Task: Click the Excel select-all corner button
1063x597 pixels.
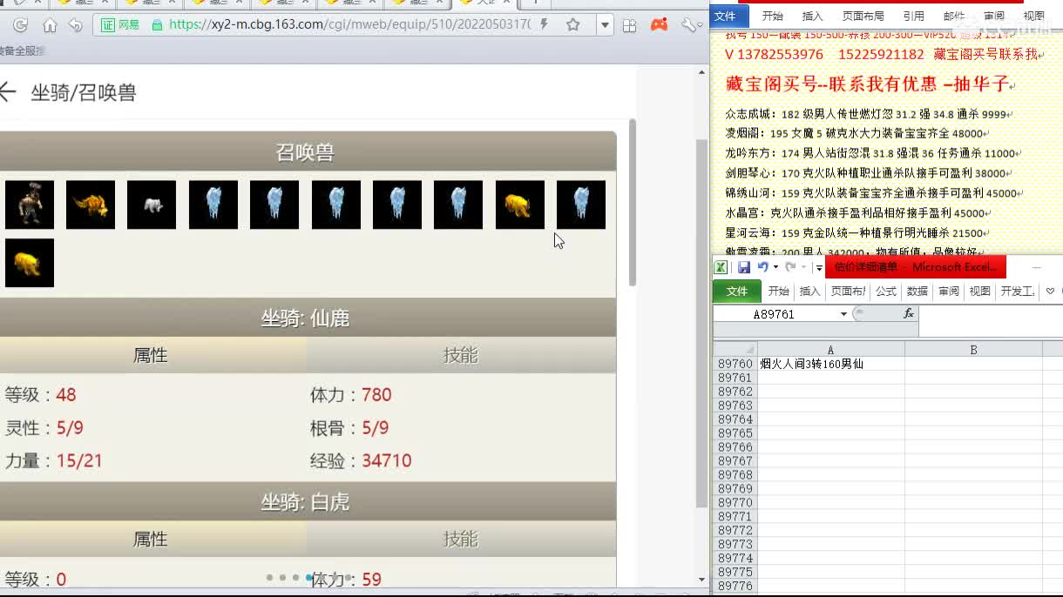Action: pyautogui.click(x=735, y=350)
